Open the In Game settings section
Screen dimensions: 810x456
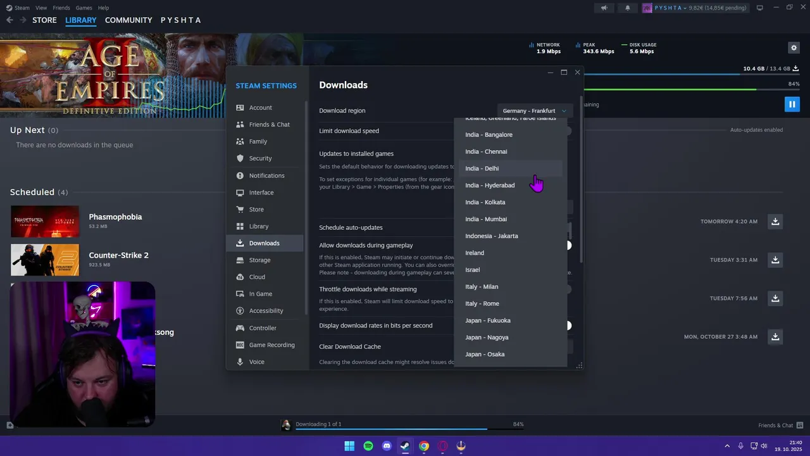coord(265,294)
